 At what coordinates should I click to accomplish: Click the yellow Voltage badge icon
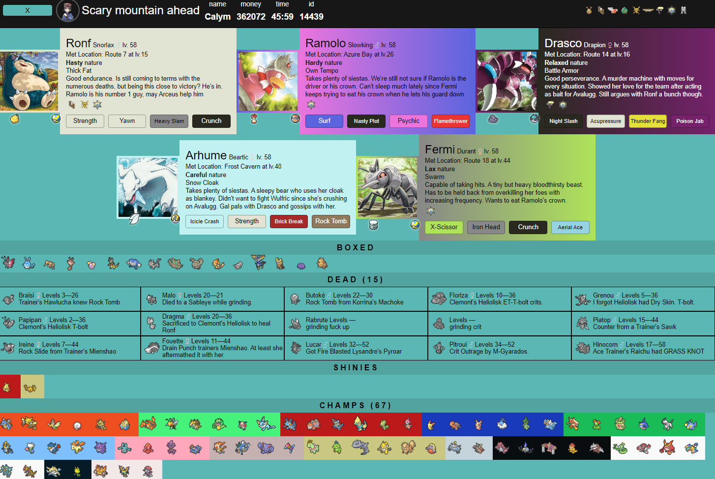[636, 10]
